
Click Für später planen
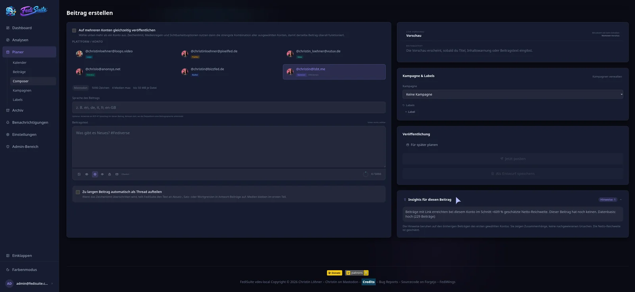[422, 145]
